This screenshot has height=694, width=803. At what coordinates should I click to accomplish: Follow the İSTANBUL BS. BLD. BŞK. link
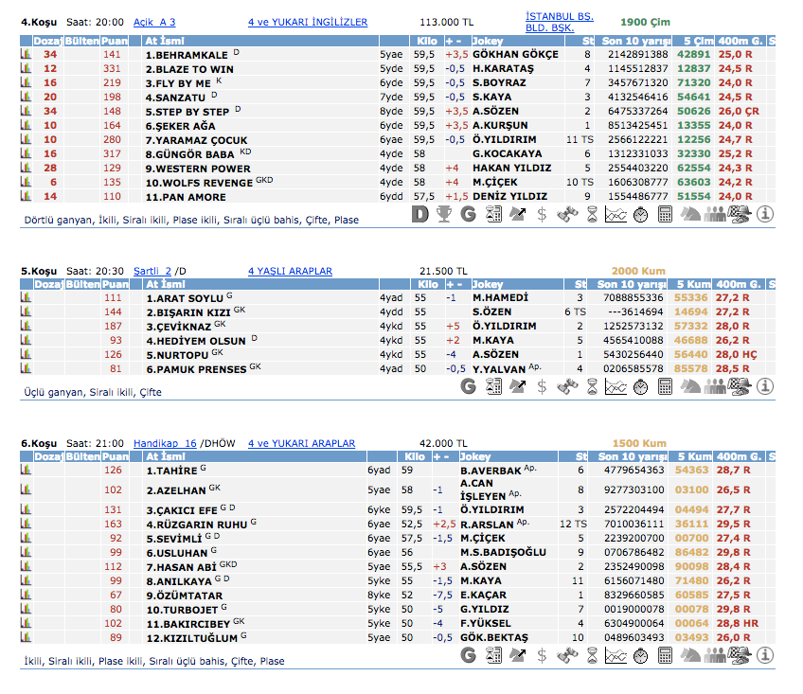point(559,22)
